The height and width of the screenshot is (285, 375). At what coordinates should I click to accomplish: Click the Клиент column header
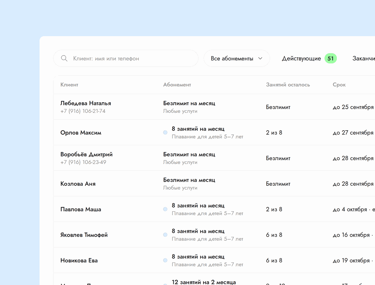coord(69,85)
